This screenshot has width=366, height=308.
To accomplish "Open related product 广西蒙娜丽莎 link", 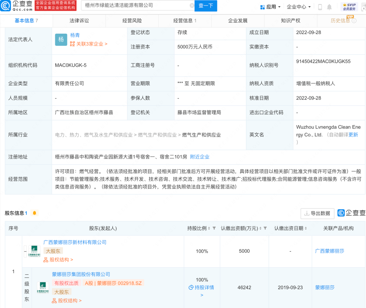I will (x=330, y=251).
